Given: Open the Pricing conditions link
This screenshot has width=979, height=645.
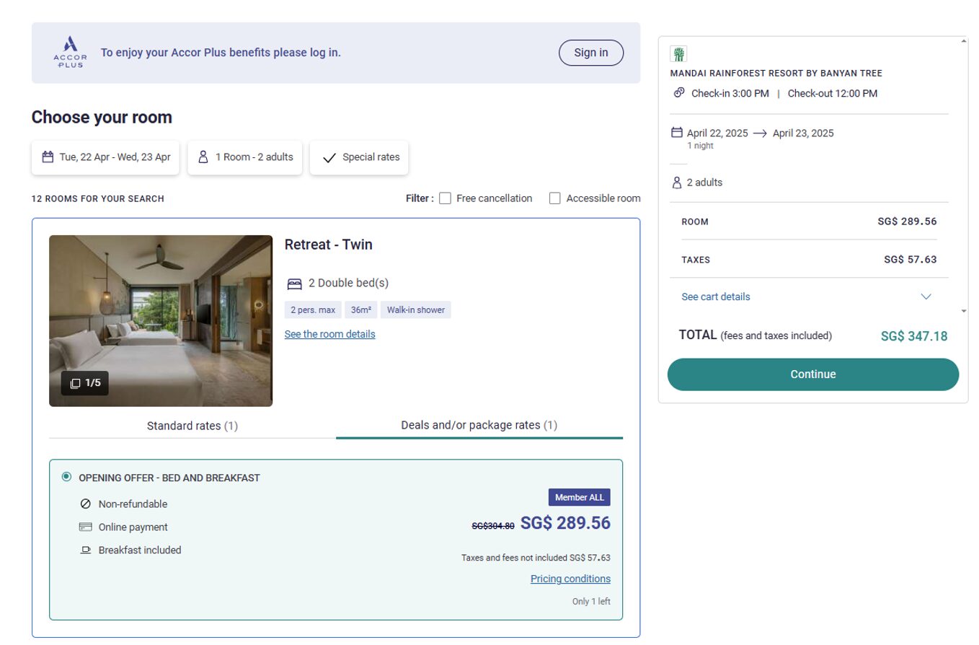Looking at the screenshot, I should coord(570,579).
